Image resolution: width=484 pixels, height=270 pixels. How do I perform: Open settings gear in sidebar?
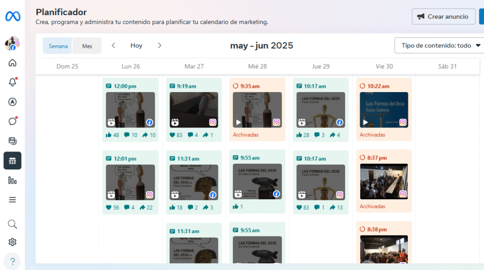(12, 242)
